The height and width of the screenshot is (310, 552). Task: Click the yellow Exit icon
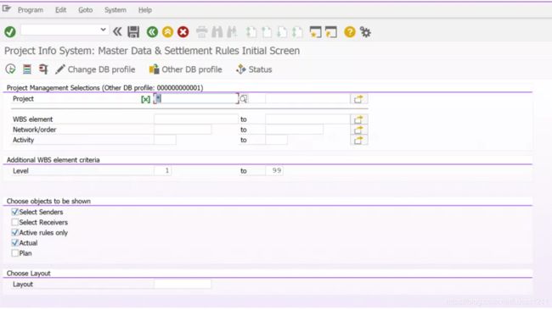167,32
